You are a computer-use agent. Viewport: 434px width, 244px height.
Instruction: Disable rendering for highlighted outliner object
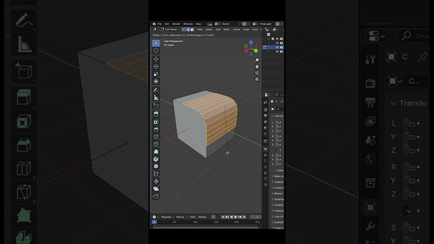click(281, 47)
